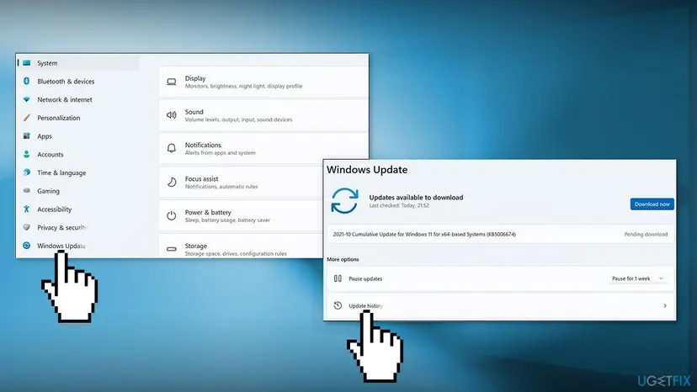This screenshot has height=392, width=697.
Task: Open Display settings row
Action: click(263, 82)
